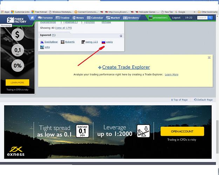This screenshot has height=175, width=219.
Task: Click the 0,1 sec circle in sidebar ad
Action: click(x=18, y=50)
